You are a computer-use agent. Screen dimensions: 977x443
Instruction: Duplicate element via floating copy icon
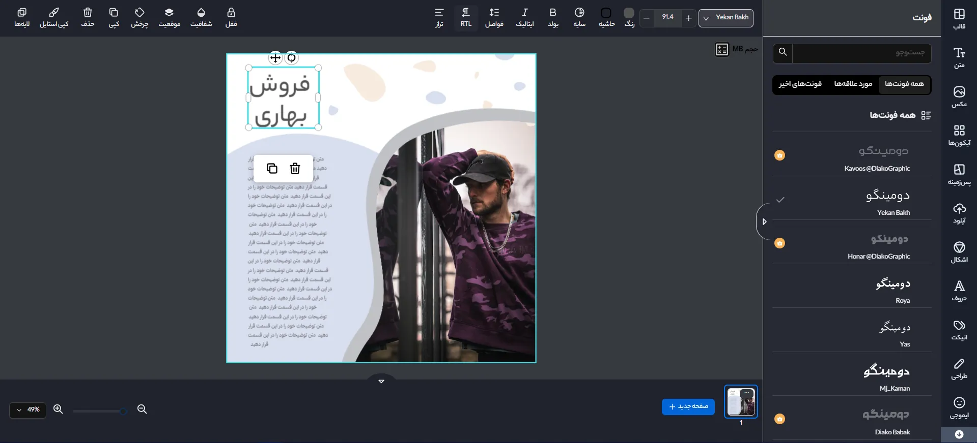272,168
